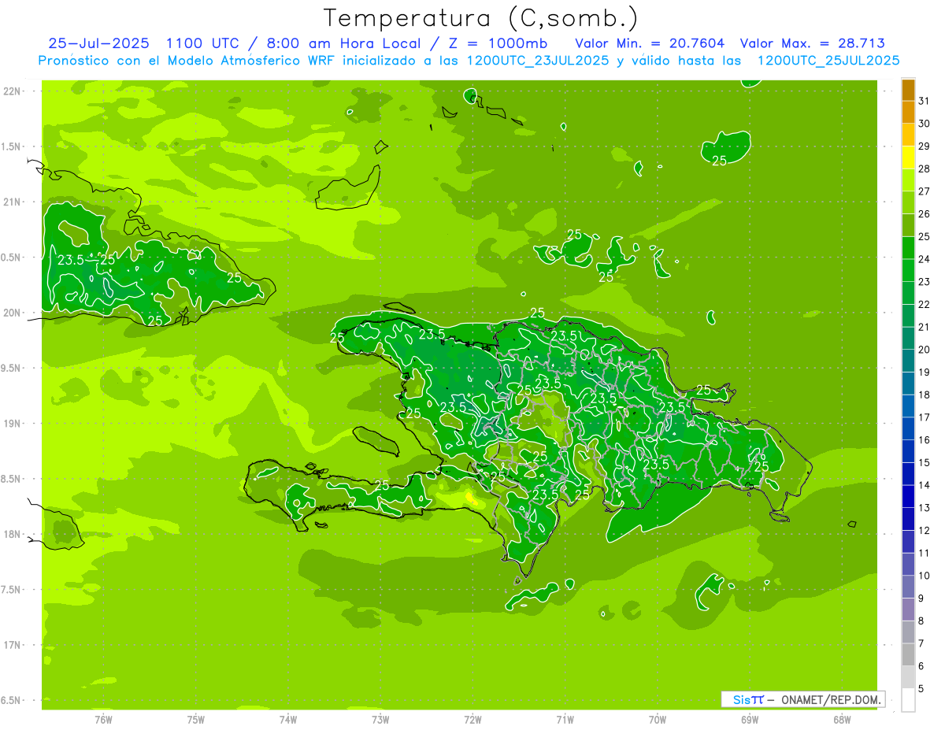The width and height of the screenshot is (945, 730).
Task: Click the legend value "5"
Action: point(921,688)
